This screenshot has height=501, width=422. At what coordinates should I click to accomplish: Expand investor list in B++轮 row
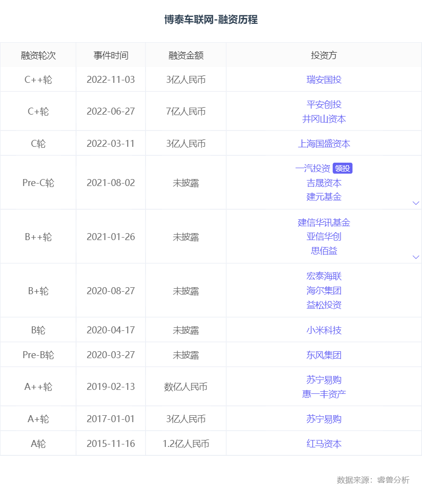point(416,257)
